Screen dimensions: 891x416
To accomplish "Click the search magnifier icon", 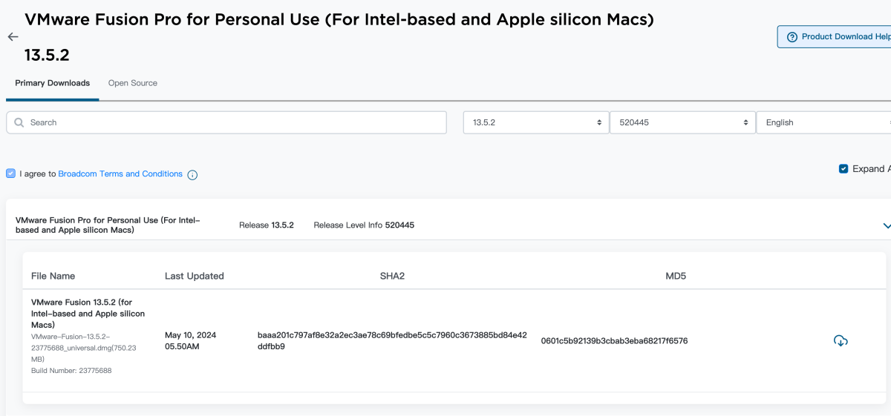I will click(x=18, y=122).
